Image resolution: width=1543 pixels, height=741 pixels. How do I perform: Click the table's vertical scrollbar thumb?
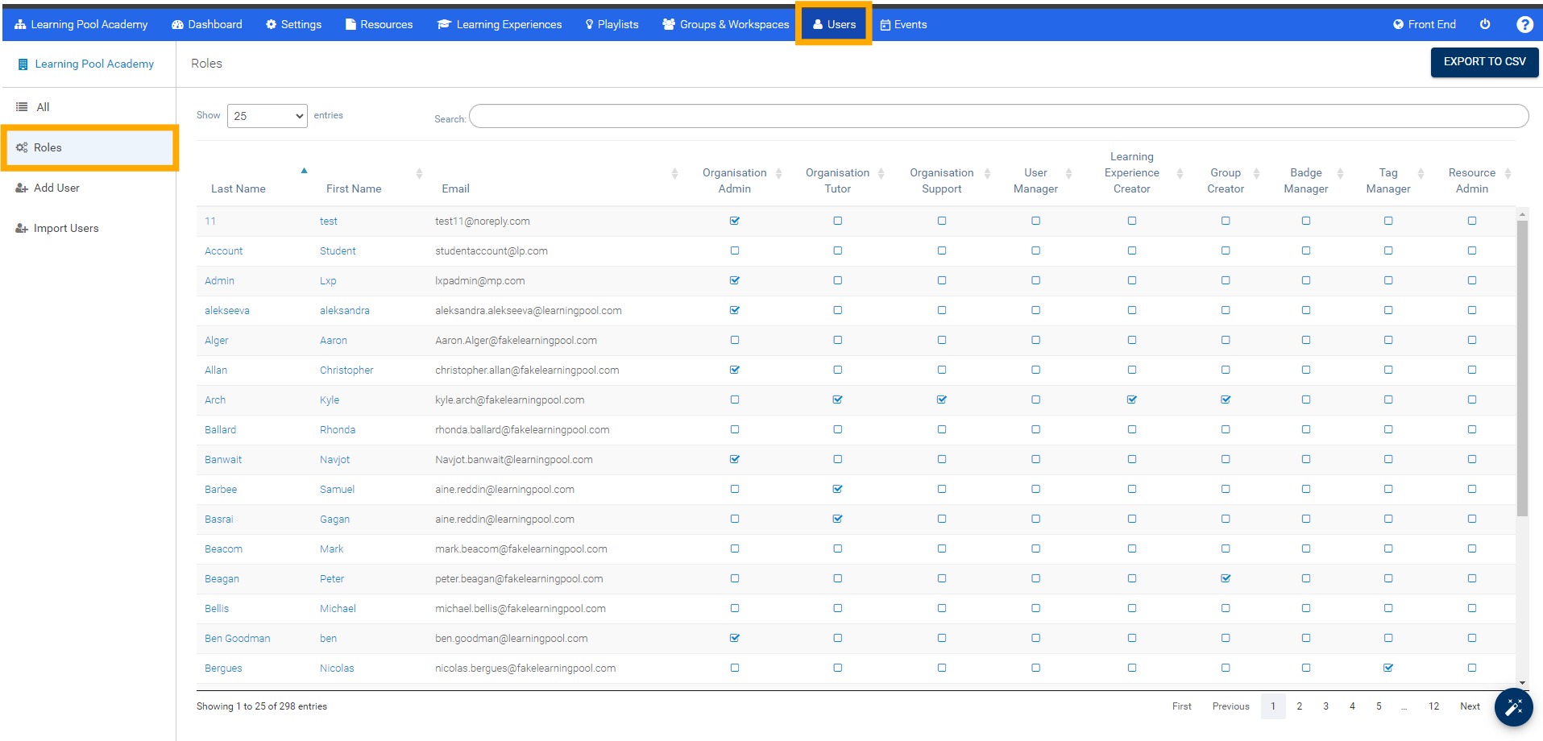[1522, 366]
